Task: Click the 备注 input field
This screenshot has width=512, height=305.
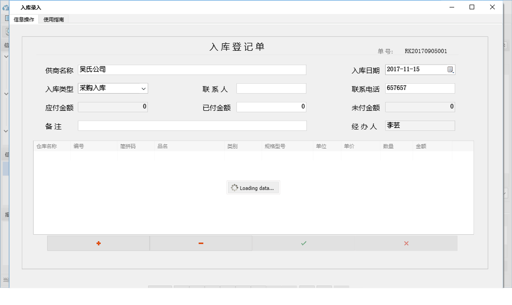Action: (x=193, y=125)
